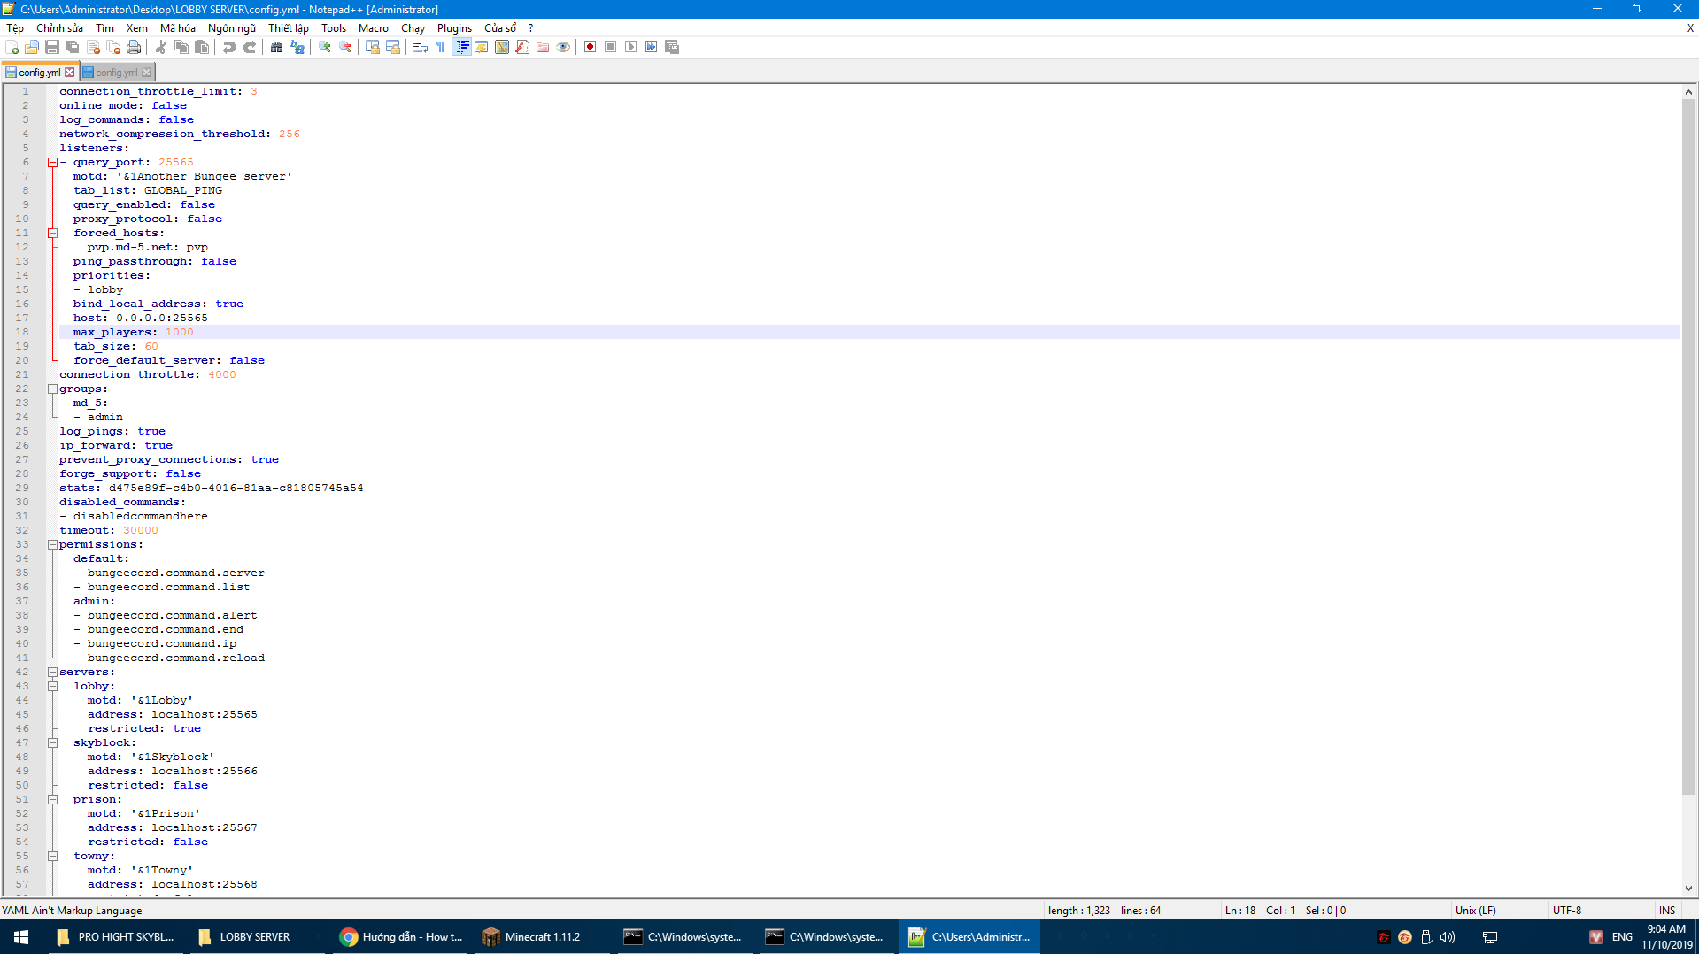Show the Document Map panel icon
The height and width of the screenshot is (954, 1699).
pos(502,47)
